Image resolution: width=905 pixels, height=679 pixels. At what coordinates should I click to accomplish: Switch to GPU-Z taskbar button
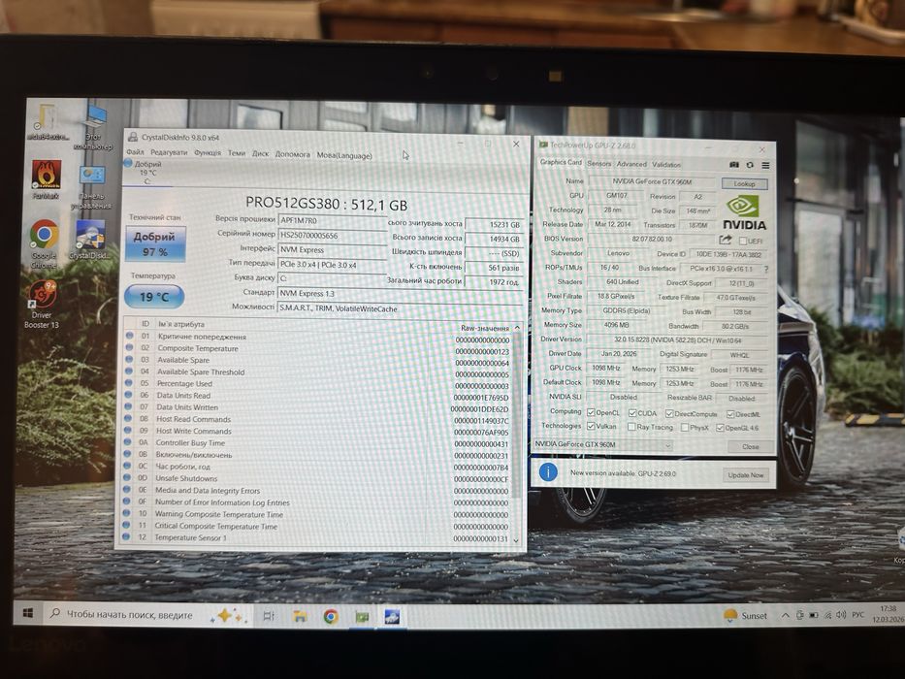362,617
